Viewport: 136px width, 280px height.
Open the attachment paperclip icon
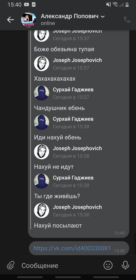(11, 265)
